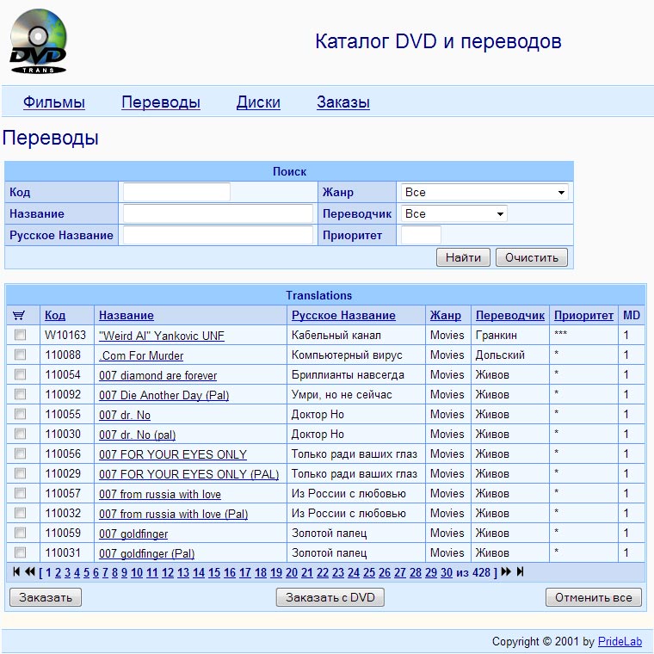Open the PrideLab footer link
Image resolution: width=654 pixels, height=654 pixels.
pos(620,641)
